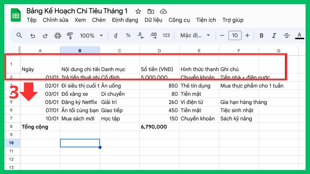Screen dimensions: 310x174
Task: Open the zoom level dropdown
Action: (91, 35)
